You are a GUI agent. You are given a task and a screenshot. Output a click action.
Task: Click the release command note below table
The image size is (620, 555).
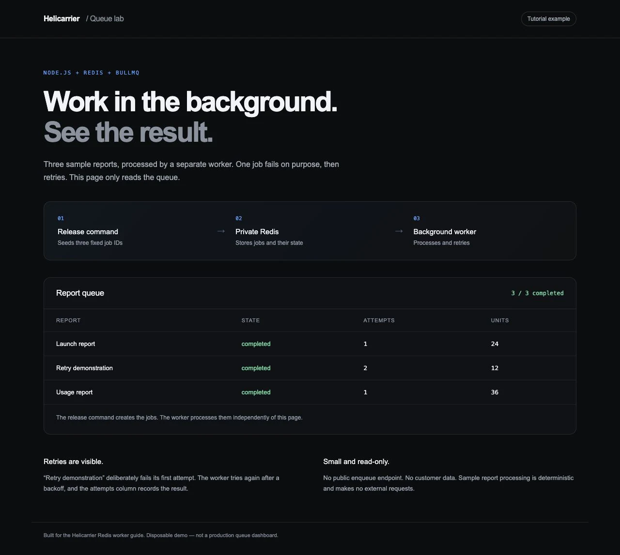point(179,418)
